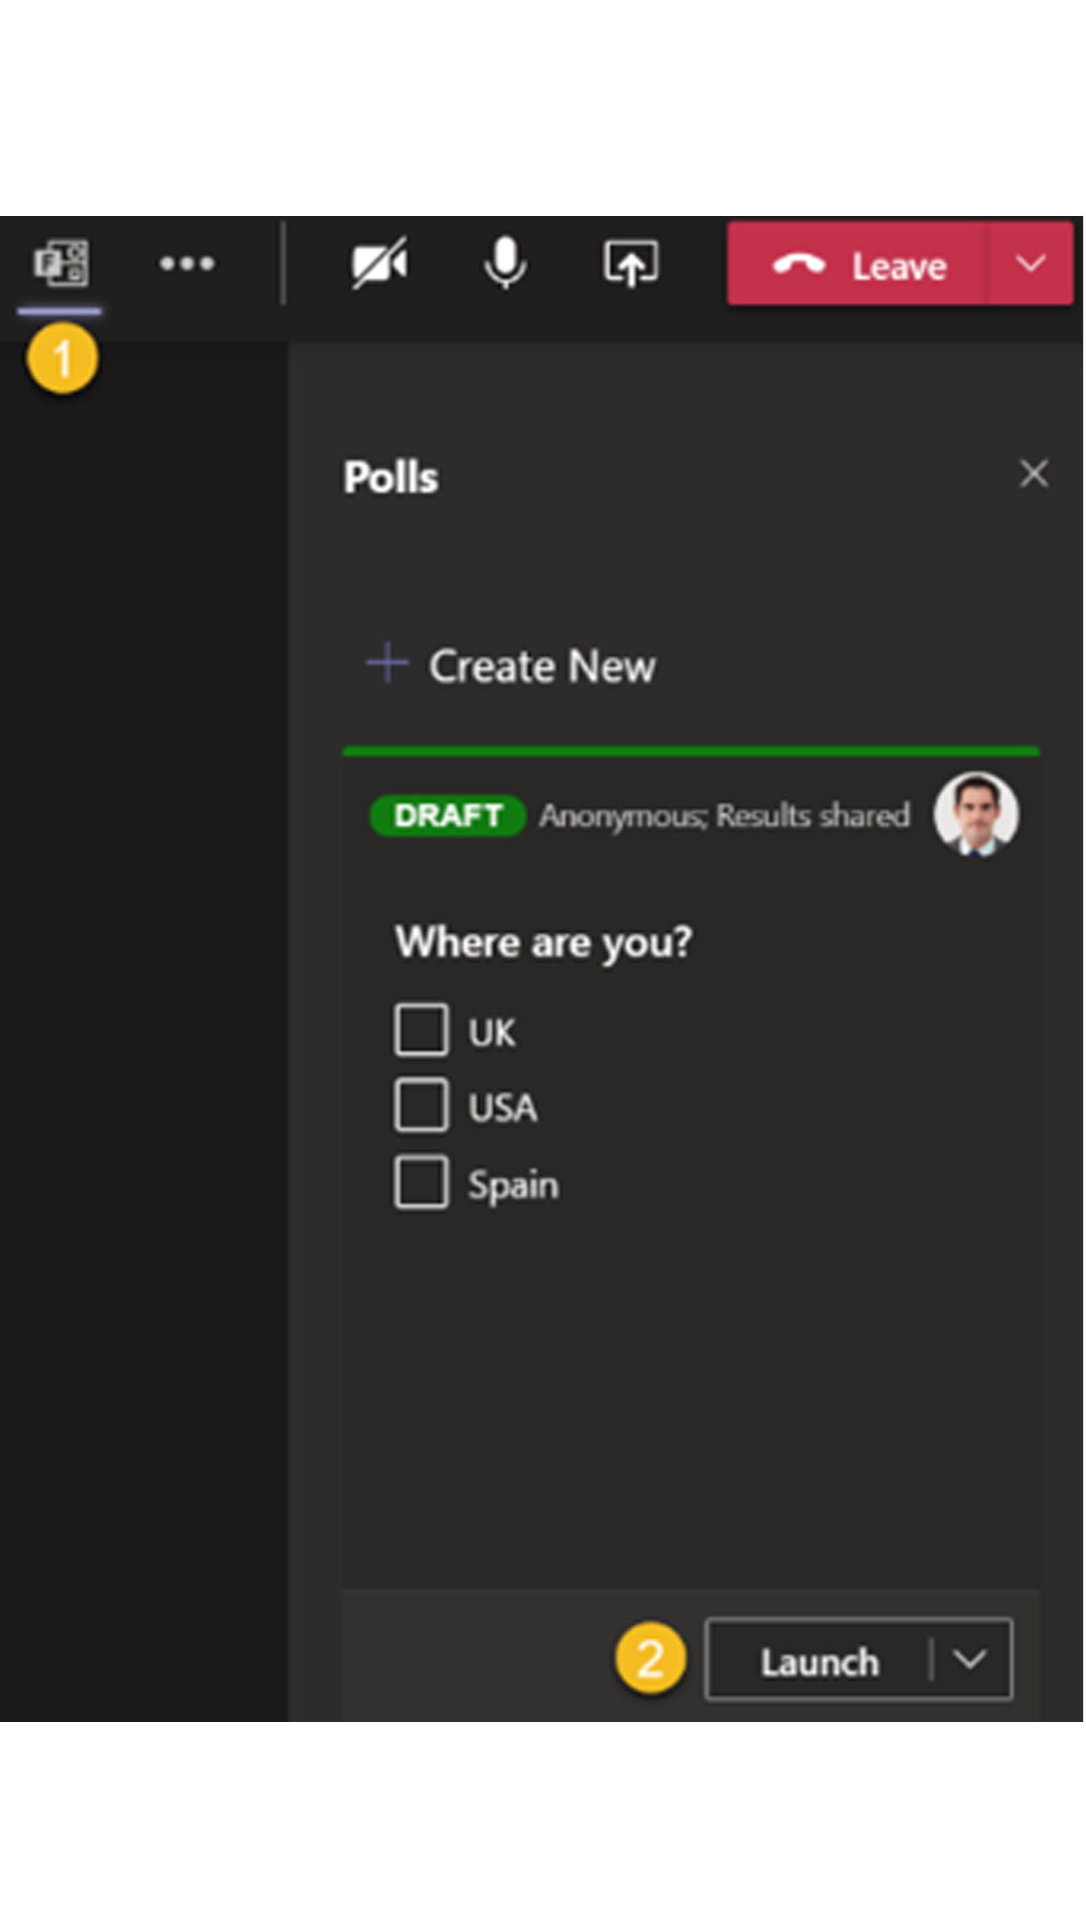
Task: Select the "Where are you?" poll question
Action: [542, 942]
